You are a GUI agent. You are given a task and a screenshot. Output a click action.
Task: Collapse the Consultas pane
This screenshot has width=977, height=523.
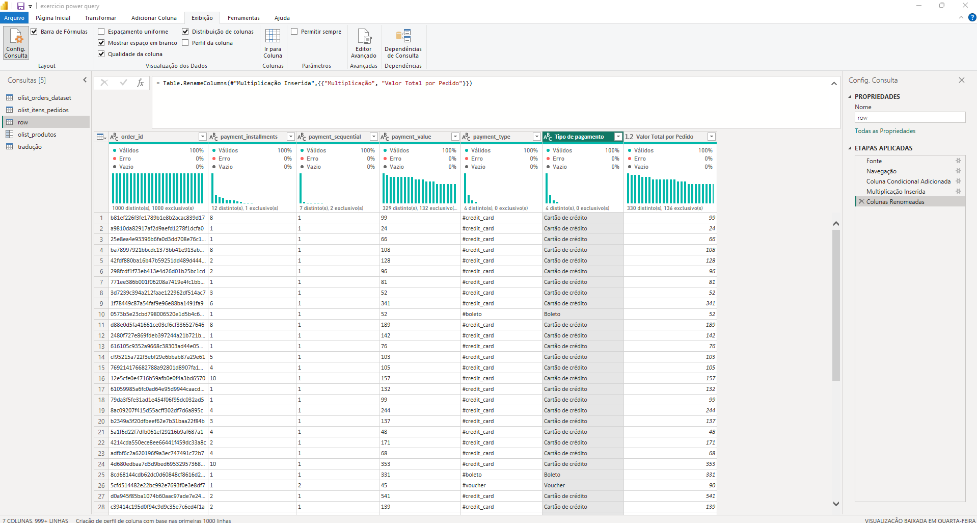[x=85, y=80]
